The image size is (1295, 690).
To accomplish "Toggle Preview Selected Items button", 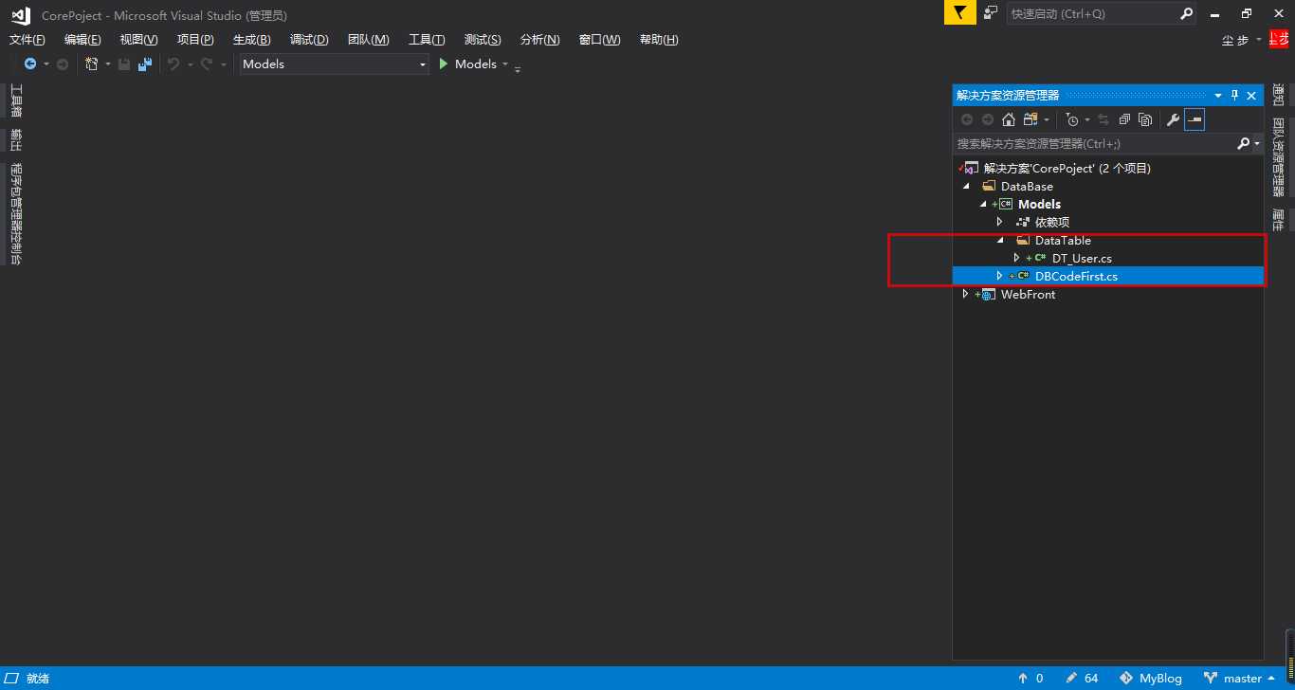I will (x=1195, y=119).
